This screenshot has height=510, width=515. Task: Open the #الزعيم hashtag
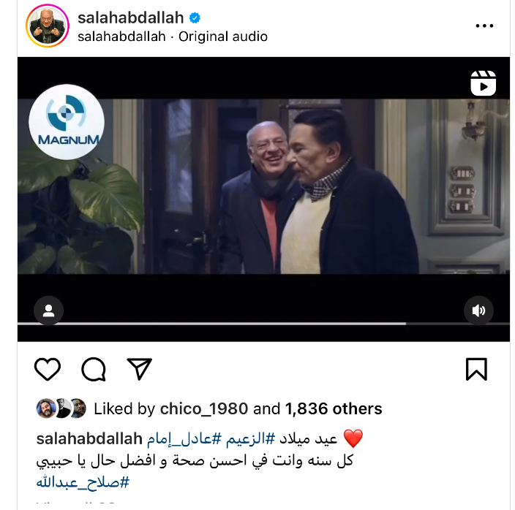pyautogui.click(x=250, y=439)
